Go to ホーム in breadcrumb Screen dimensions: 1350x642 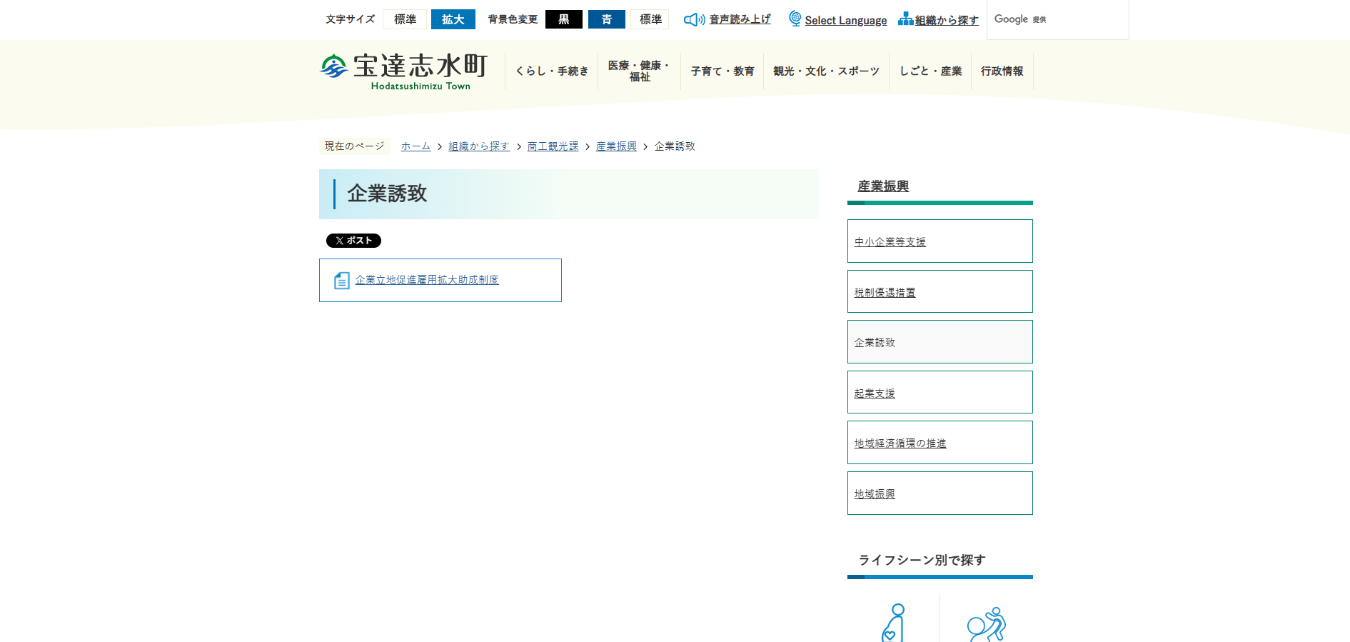click(x=415, y=146)
